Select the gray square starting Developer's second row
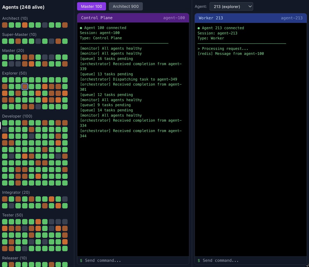The image size is (309, 267). [x=5, y=129]
